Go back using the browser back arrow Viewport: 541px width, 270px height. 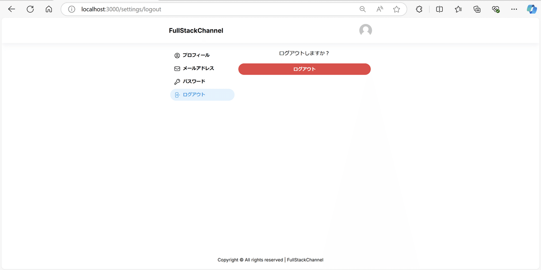point(12,9)
